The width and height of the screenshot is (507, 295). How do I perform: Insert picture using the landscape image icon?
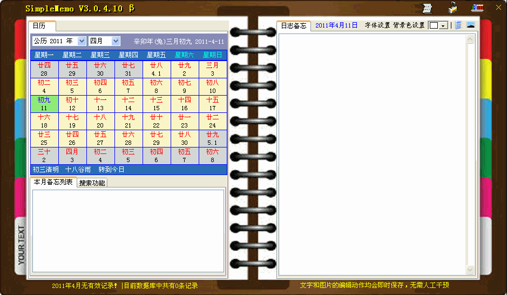click(x=471, y=25)
